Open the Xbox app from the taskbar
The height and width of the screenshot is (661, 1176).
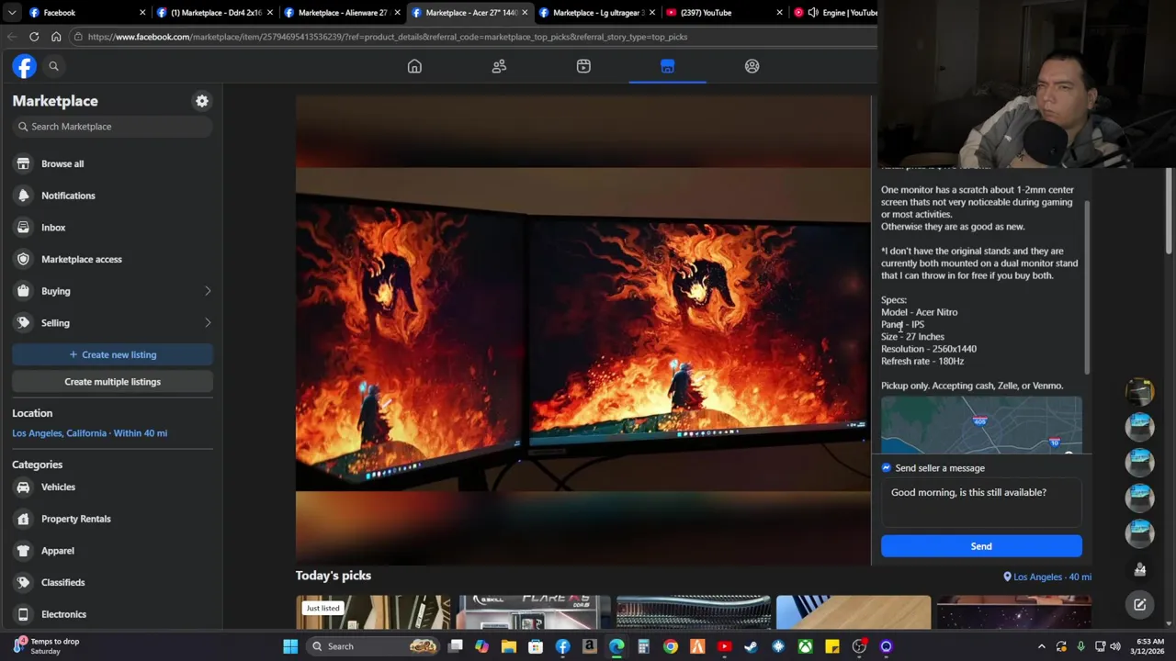coord(805,646)
